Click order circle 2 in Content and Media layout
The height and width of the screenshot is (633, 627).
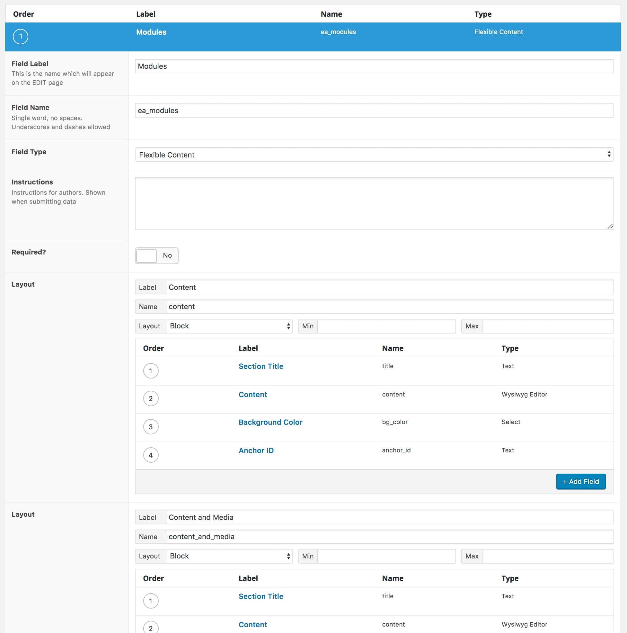coord(151,628)
